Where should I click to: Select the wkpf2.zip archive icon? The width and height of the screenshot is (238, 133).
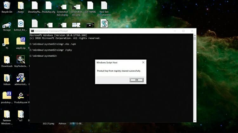click(21, 42)
